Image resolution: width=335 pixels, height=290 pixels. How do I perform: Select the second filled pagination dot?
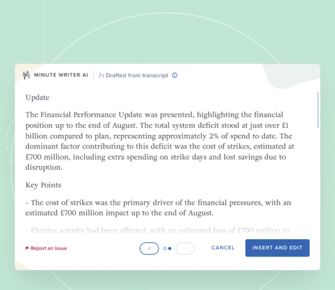[169, 249]
